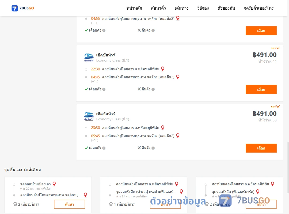Screen dimensions: 289x214
Task: Click map pin beside พยัคฆภูมิพิสัย station in third nearby card
Action: tap(273, 184)
